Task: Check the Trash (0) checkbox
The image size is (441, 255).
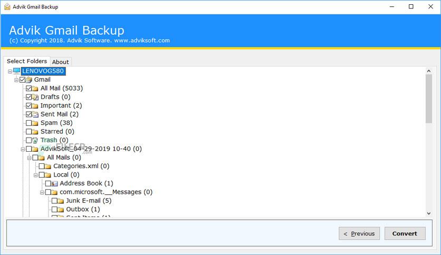Action: [28, 140]
